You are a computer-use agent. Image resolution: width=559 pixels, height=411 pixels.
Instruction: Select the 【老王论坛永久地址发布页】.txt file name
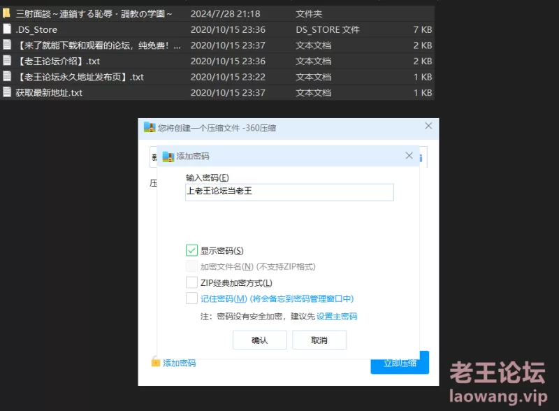tap(80, 77)
